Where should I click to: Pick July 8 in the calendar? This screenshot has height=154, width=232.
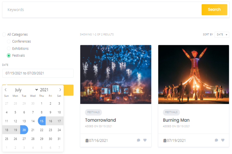coord(41,112)
